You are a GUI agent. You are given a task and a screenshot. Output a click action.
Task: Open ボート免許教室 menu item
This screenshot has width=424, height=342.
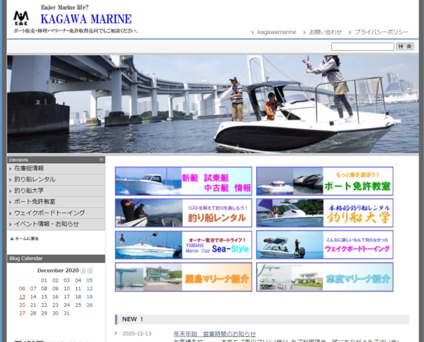point(56,201)
